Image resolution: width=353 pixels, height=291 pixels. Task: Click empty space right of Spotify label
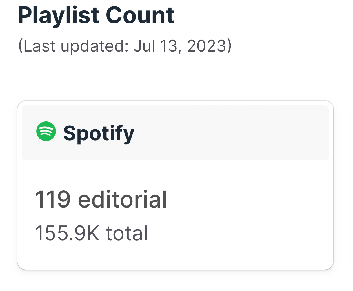tap(232, 133)
